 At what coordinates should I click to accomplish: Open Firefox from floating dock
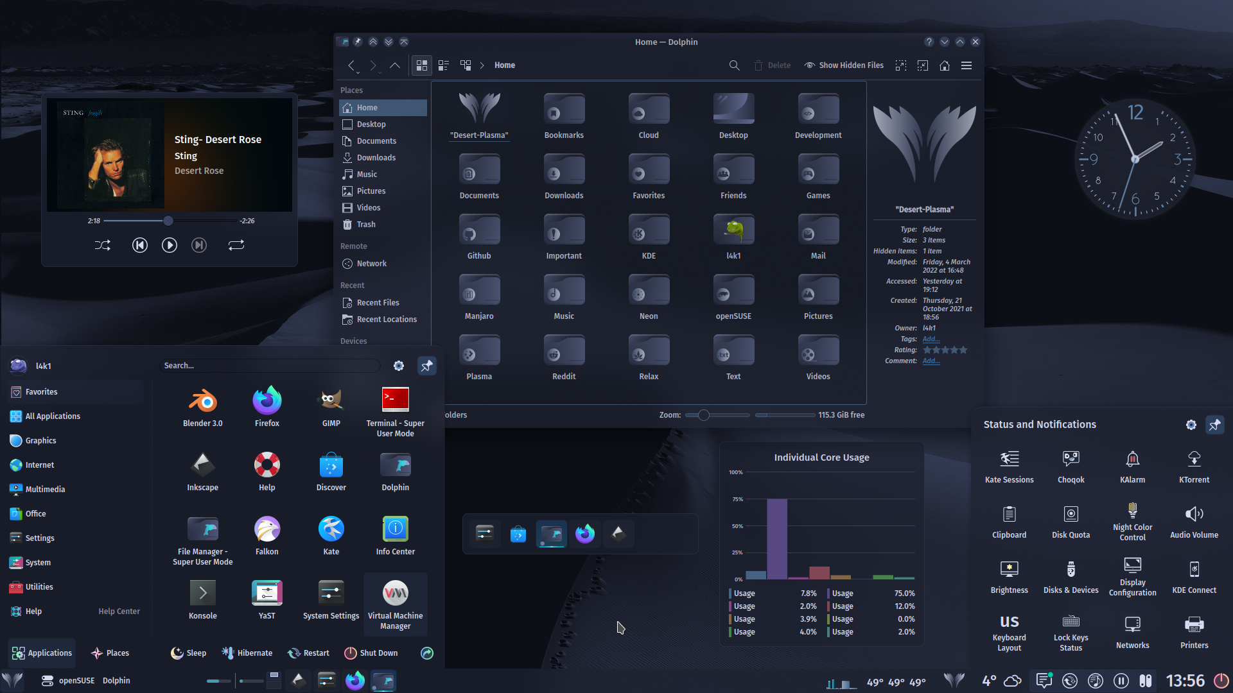coord(585,533)
